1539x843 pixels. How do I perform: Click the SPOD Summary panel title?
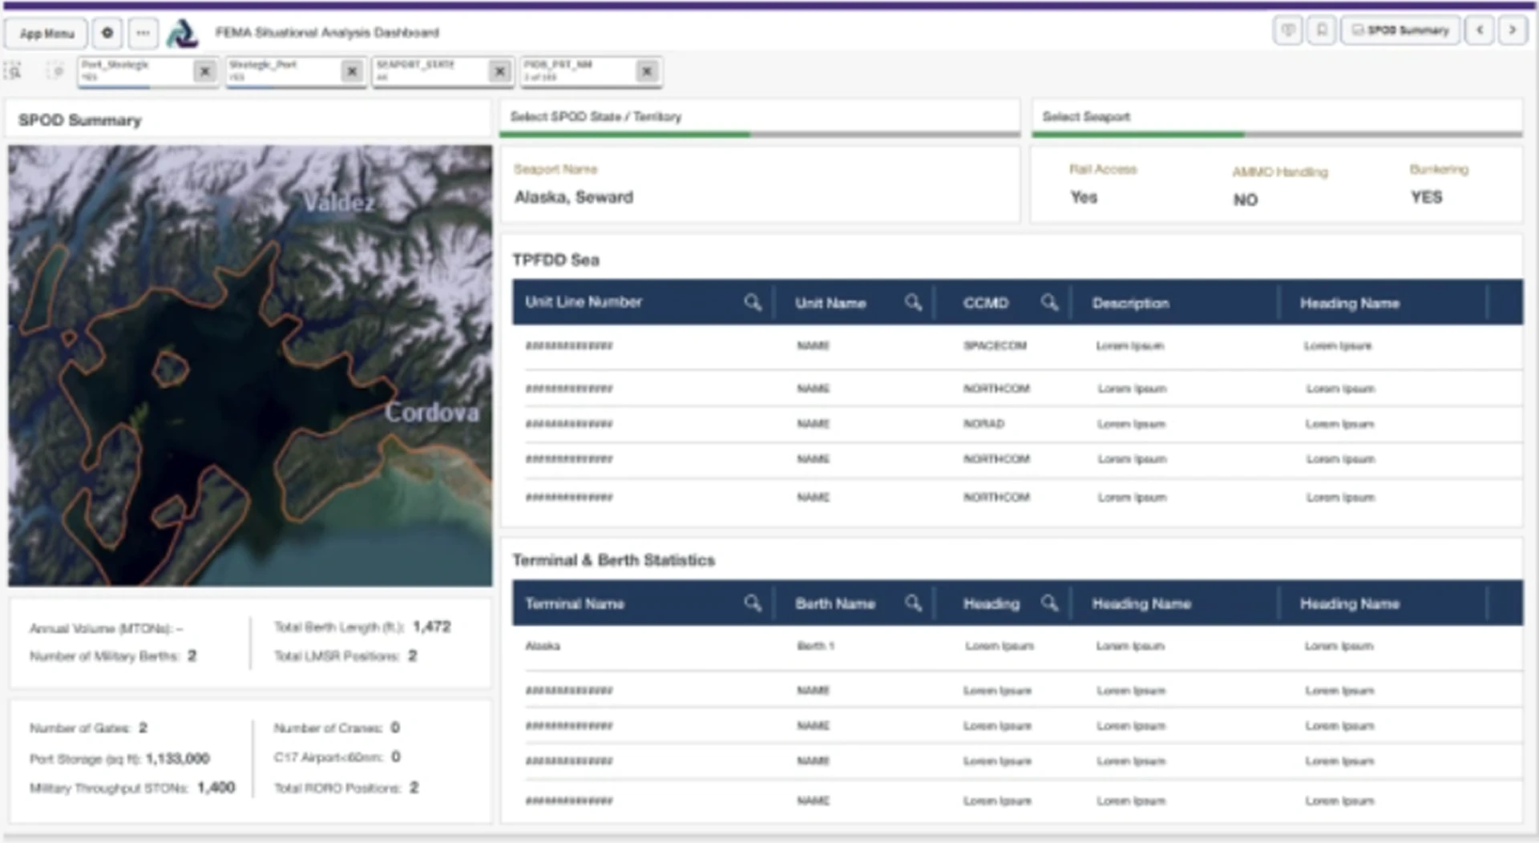pos(79,120)
